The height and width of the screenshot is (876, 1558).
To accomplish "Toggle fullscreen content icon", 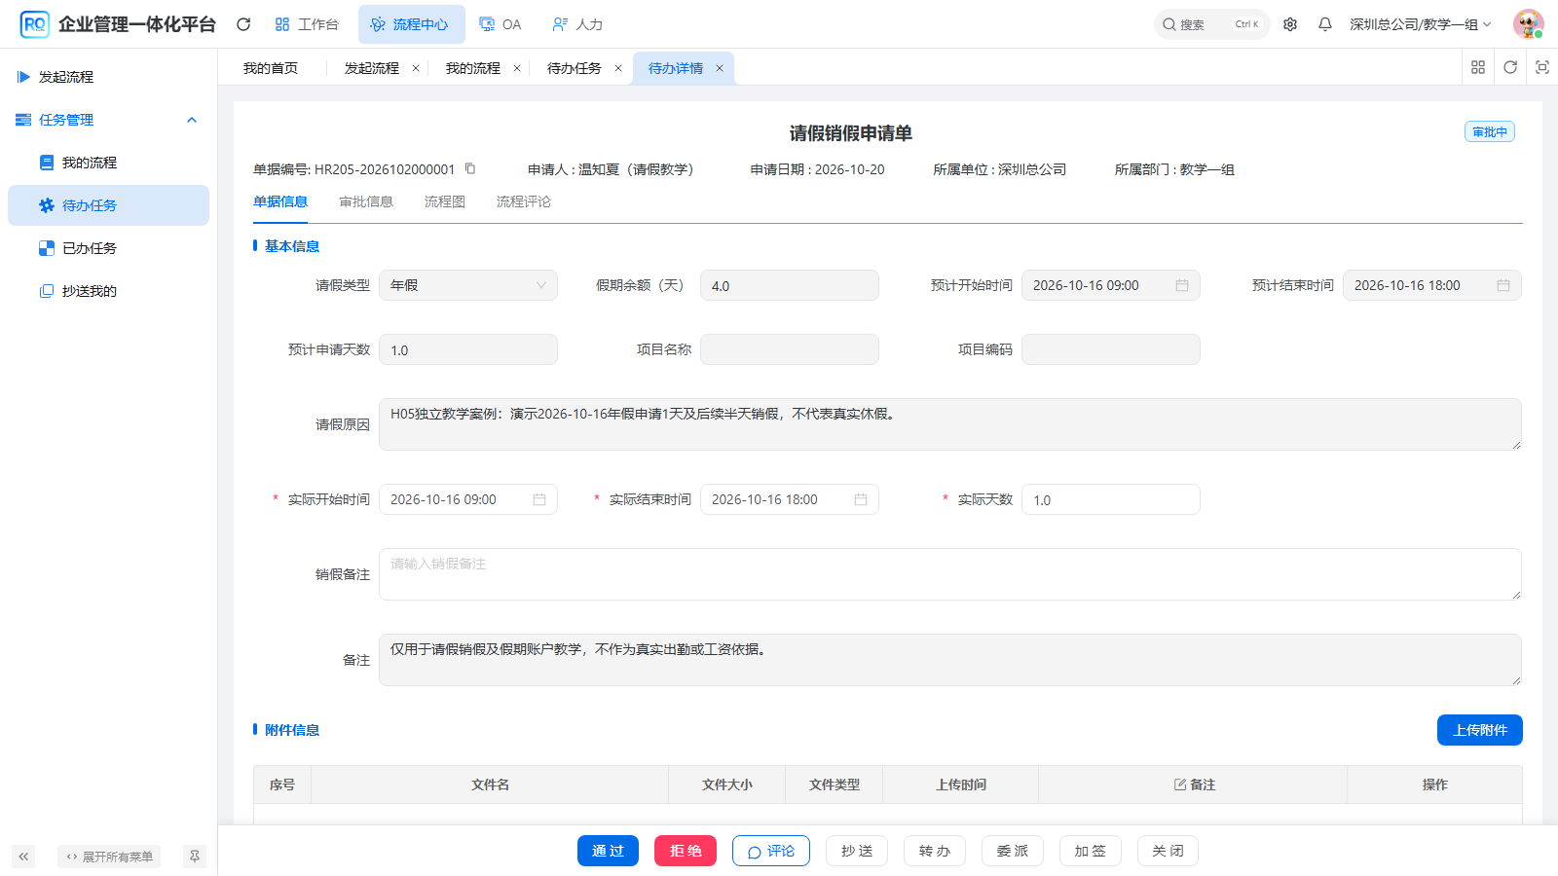I will tap(1542, 67).
